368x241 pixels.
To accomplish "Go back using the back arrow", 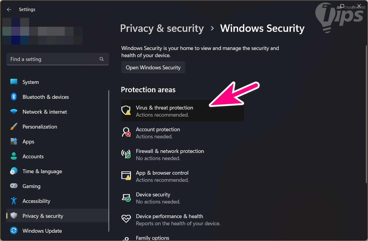I will pyautogui.click(x=9, y=10).
